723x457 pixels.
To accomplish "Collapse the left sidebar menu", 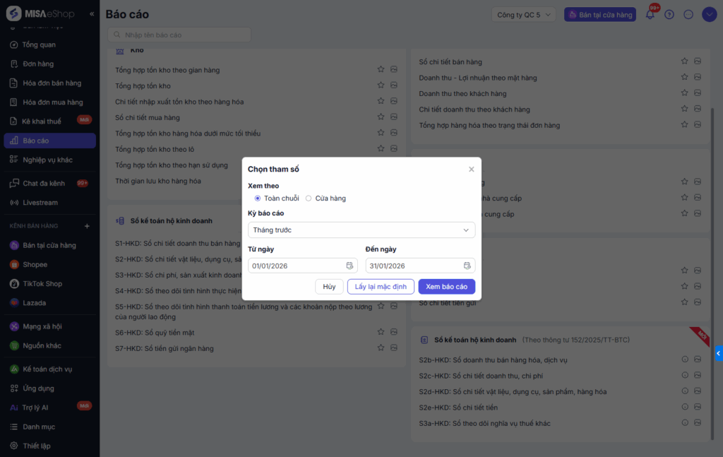I will (92, 14).
